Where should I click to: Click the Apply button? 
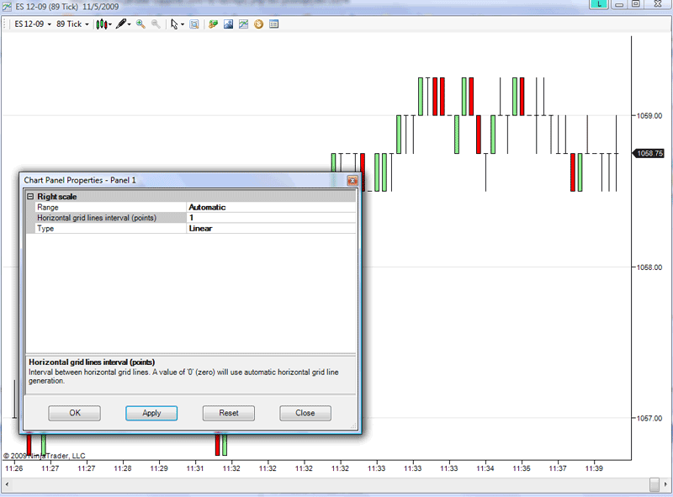click(151, 413)
